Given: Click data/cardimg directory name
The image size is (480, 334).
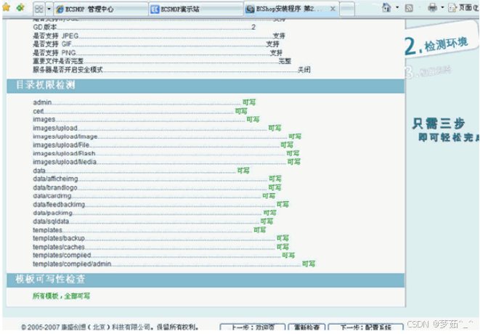Looking at the screenshot, I should [x=52, y=195].
